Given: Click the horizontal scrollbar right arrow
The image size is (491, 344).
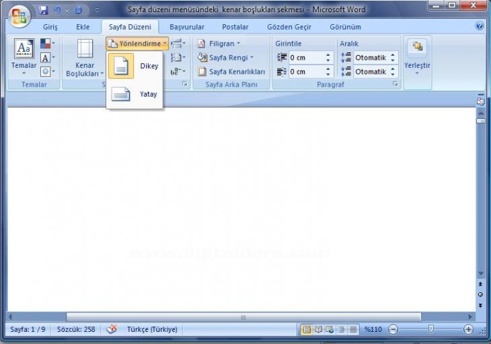Looking at the screenshot, I should pyautogui.click(x=470, y=317).
